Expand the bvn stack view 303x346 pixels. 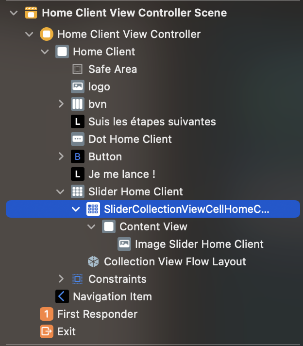point(61,104)
